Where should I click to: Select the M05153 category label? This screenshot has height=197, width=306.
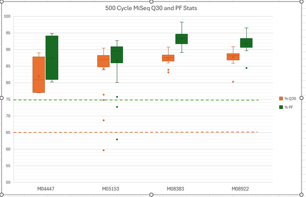click(x=111, y=189)
